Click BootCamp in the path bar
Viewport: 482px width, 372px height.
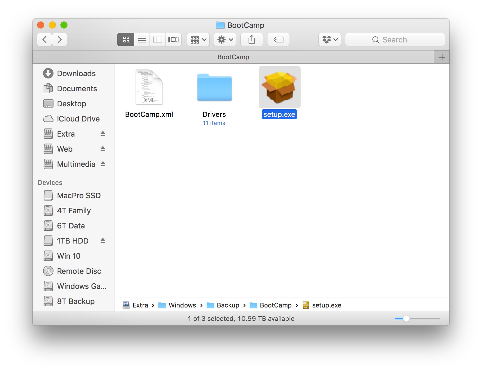pos(271,305)
